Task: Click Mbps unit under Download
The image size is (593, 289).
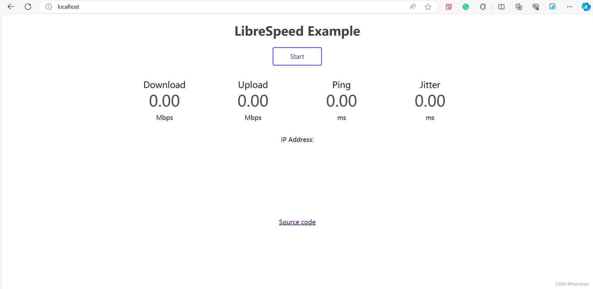Action: click(164, 118)
